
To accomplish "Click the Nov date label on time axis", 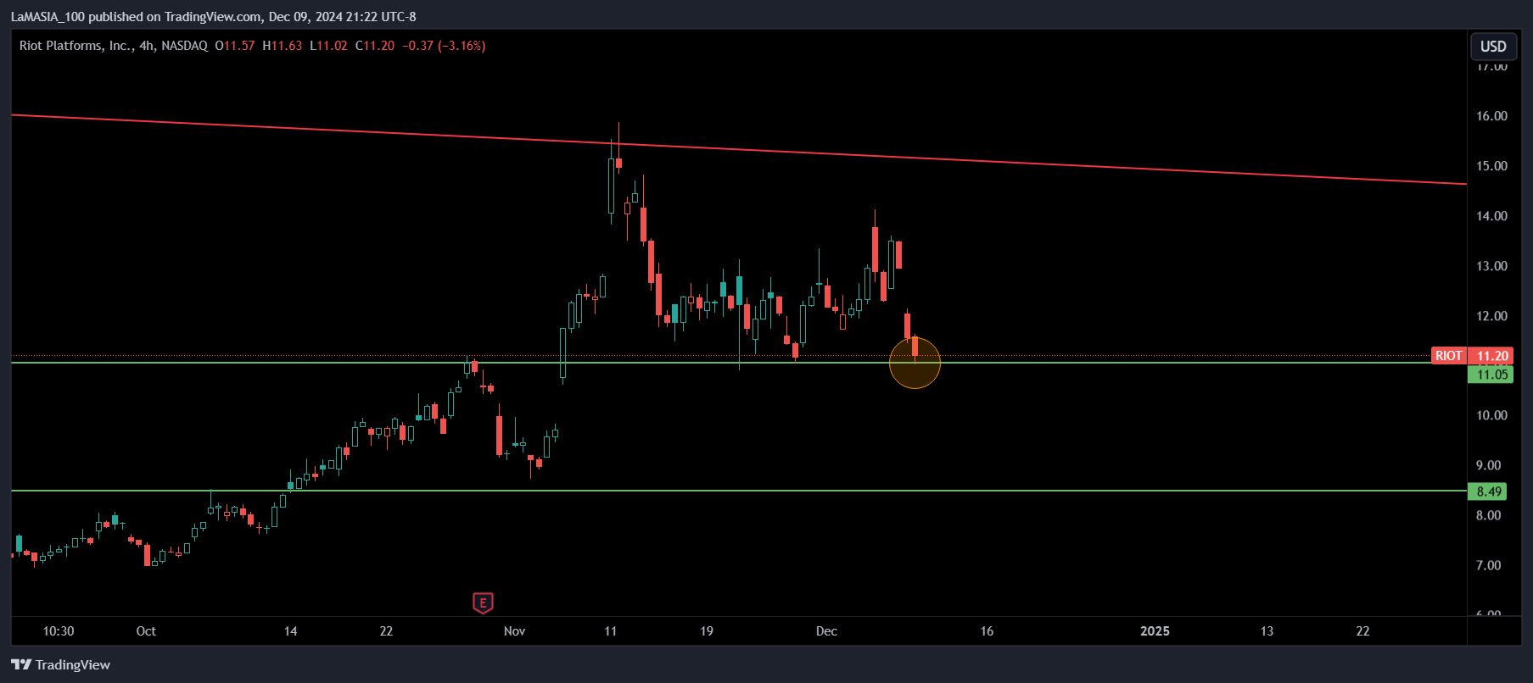I will (x=514, y=631).
